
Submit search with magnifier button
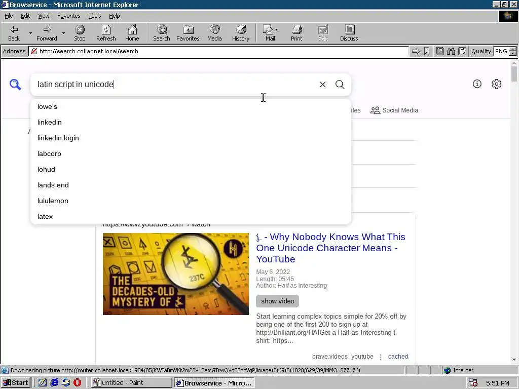click(x=340, y=85)
